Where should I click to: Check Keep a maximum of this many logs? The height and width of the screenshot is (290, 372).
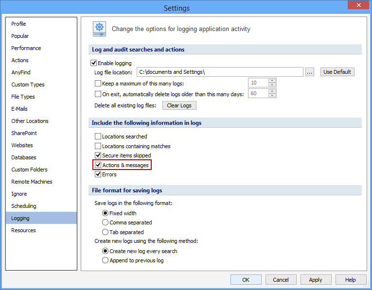click(x=98, y=83)
